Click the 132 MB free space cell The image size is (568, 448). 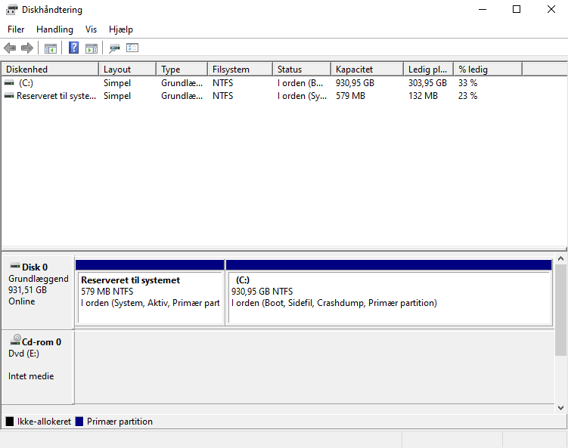[x=423, y=96]
